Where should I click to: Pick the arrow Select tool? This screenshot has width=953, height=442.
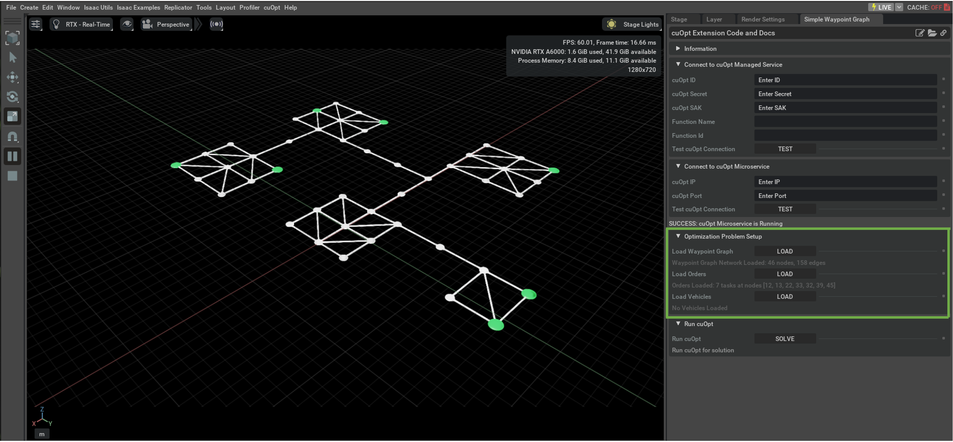click(x=13, y=58)
